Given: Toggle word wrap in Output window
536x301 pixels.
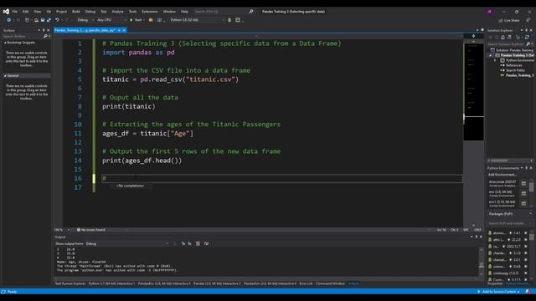Looking at the screenshot, I should click(206, 243).
